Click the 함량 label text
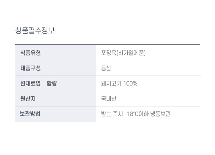The width and height of the screenshot is (215, 155). pos(52,83)
